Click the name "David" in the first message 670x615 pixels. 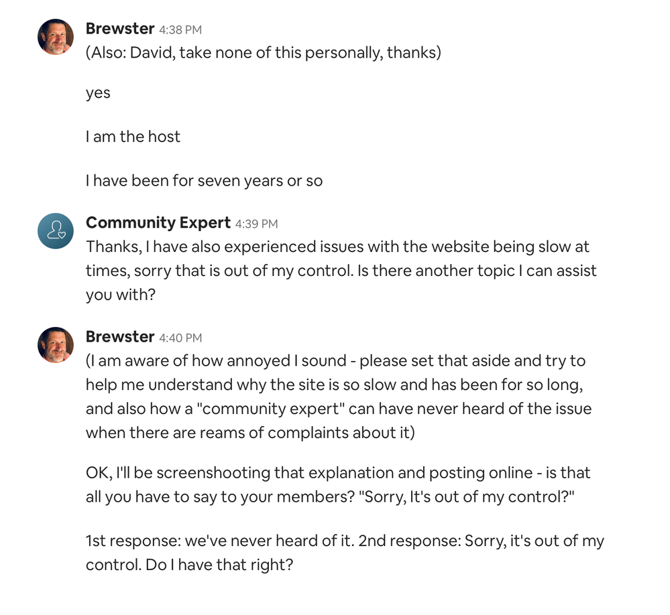(x=151, y=53)
